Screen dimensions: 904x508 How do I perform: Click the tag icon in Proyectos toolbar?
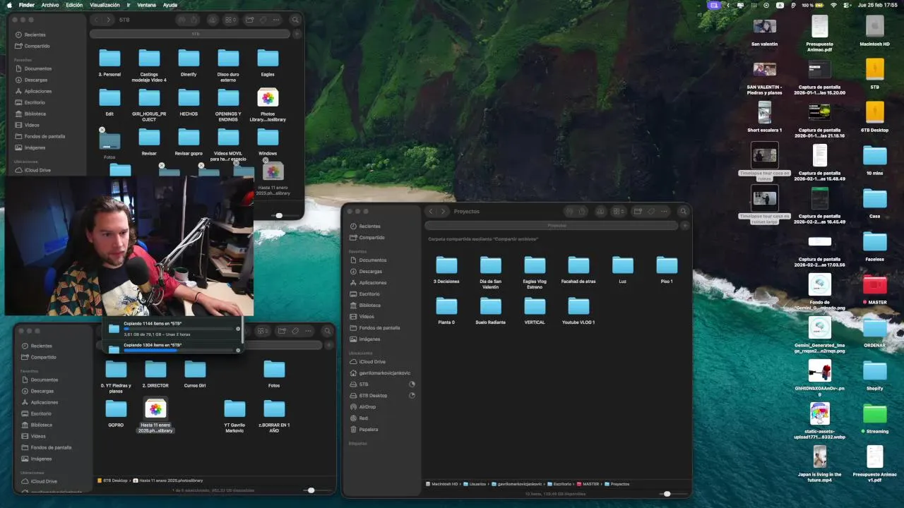click(650, 211)
